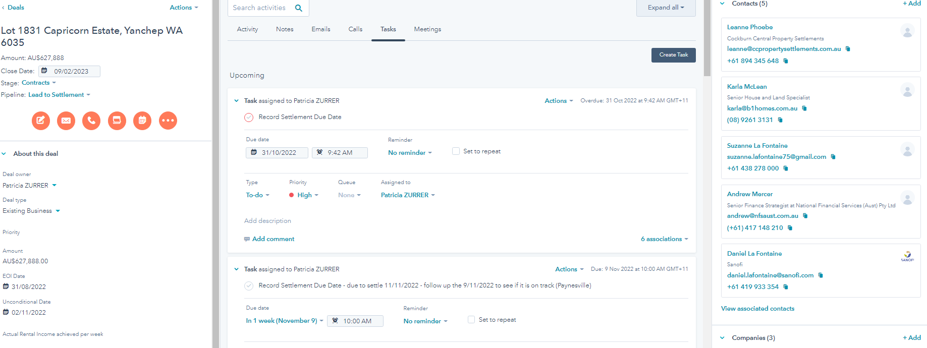Click calendar icon in Close Date field
927x348 pixels.
pos(44,71)
